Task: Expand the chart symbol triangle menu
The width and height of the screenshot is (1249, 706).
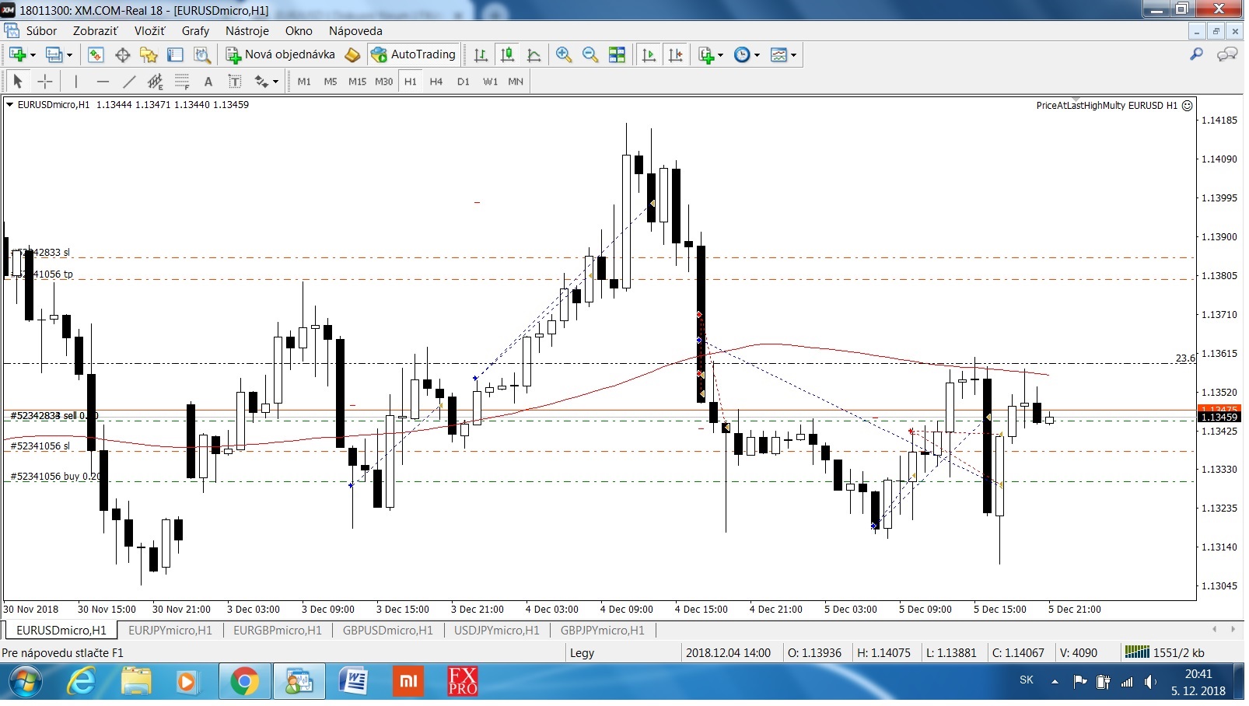Action: click(x=9, y=104)
